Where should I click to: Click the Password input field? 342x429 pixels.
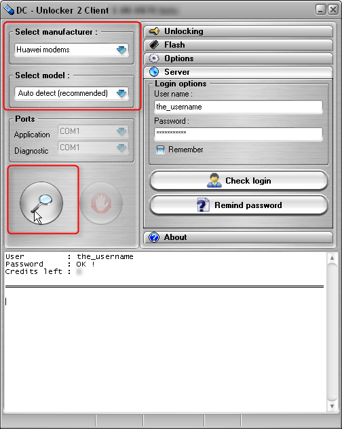click(x=238, y=134)
